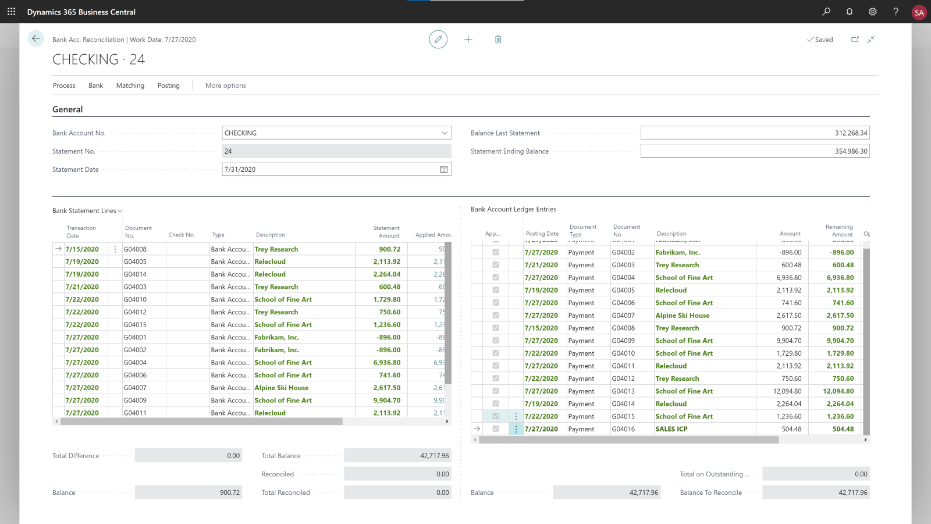Open the settings gear menu
Screen dimensions: 931x524
(x=873, y=12)
